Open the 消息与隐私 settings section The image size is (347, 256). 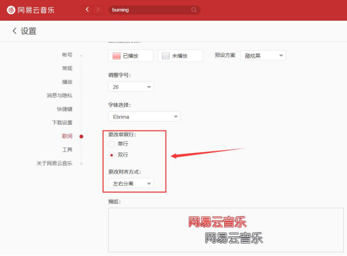[x=60, y=95]
